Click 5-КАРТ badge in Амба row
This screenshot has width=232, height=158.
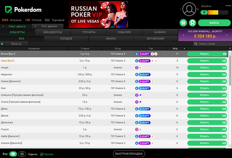pos(144,136)
